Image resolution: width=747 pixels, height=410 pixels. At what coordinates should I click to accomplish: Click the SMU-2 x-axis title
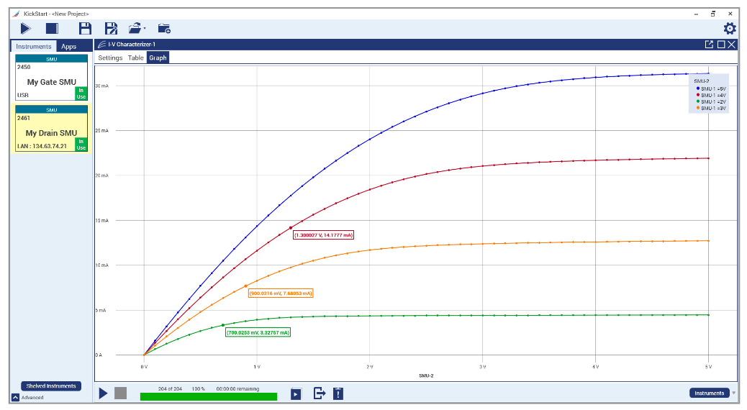(426, 375)
